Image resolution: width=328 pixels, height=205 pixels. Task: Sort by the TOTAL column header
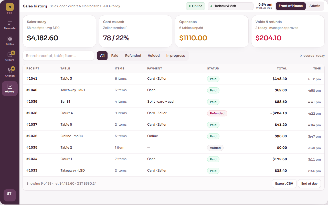tap(282, 68)
